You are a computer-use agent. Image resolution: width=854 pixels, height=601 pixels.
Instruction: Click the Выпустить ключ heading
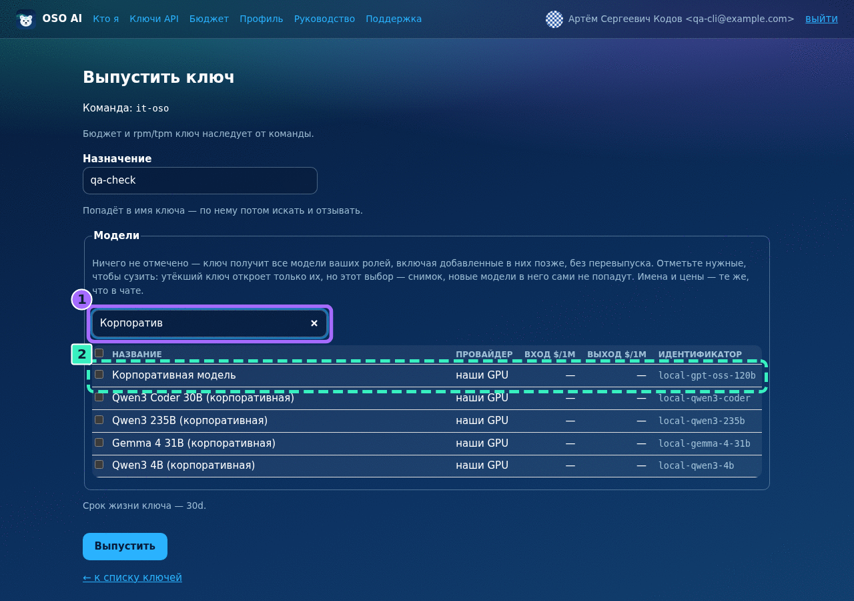(x=159, y=77)
